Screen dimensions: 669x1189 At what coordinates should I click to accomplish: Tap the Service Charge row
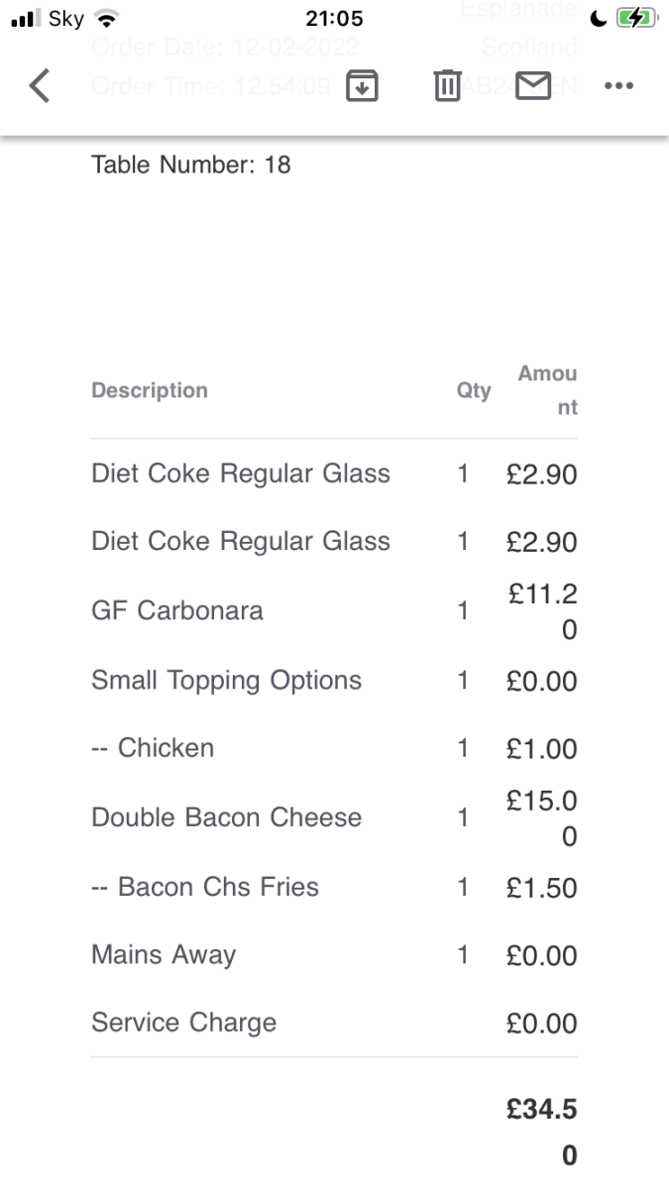pos(183,1023)
